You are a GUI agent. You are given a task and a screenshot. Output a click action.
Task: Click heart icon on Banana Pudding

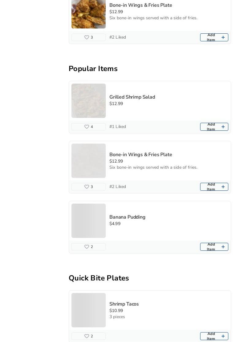point(87,247)
